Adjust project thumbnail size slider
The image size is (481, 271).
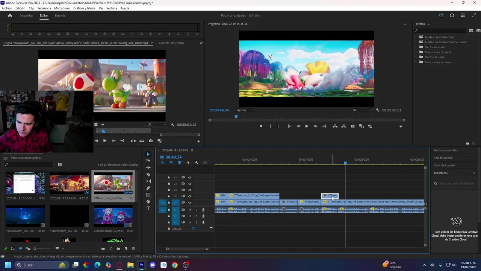[42, 249]
